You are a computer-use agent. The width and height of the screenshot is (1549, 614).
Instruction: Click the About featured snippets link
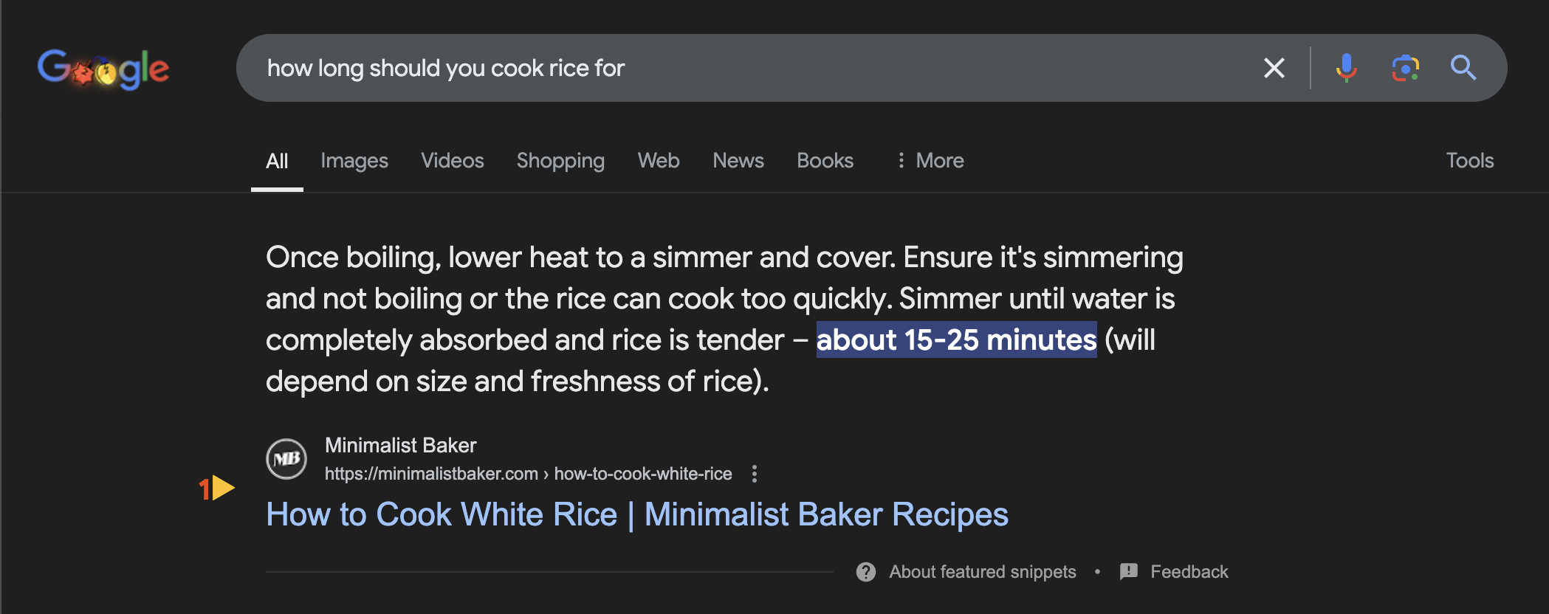tap(982, 572)
